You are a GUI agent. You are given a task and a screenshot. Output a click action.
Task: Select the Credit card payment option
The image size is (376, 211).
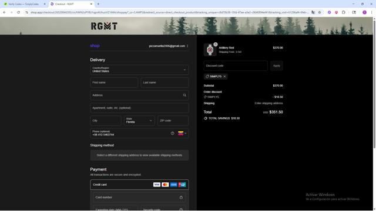139,185
